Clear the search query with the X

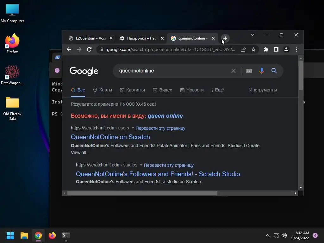[234, 71]
